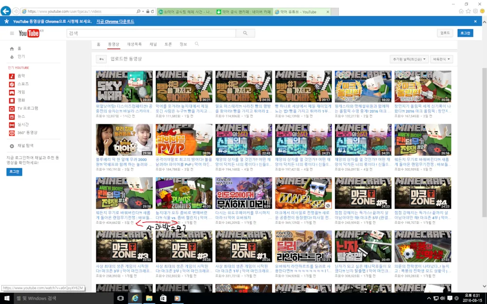Switch to the 재생목록 channel tab
The width and height of the screenshot is (487, 304).
tap(134, 44)
